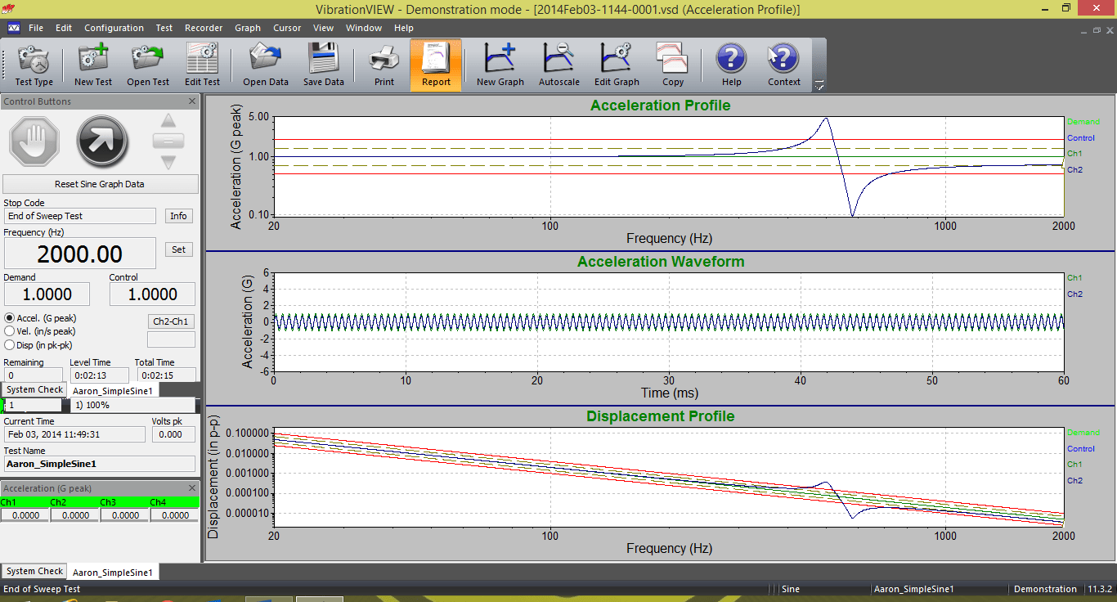Edit the Frequency value field
The image size is (1117, 602).
[79, 253]
